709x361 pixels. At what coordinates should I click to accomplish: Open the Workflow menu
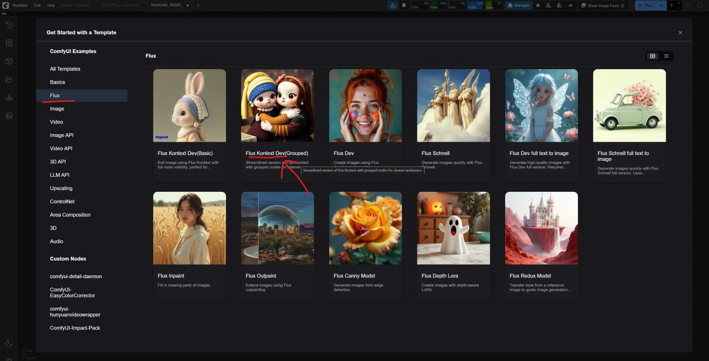click(19, 5)
